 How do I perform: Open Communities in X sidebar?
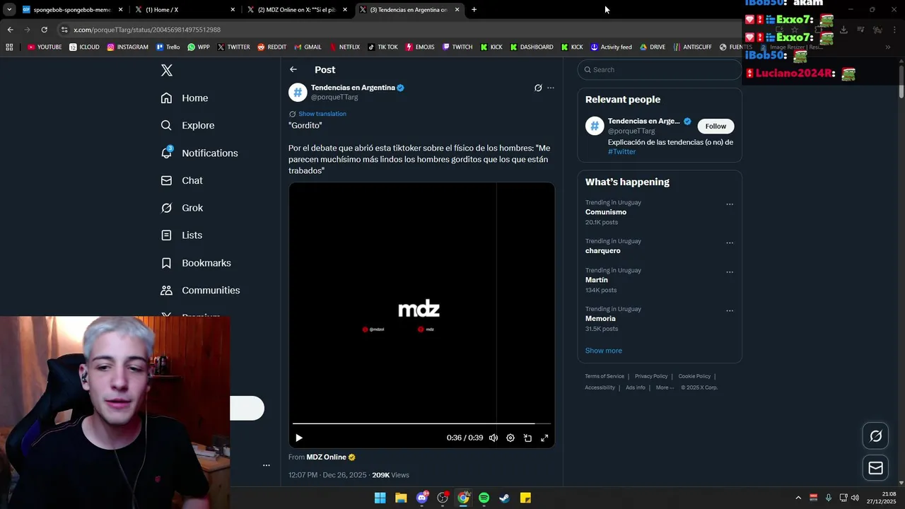coord(200,291)
